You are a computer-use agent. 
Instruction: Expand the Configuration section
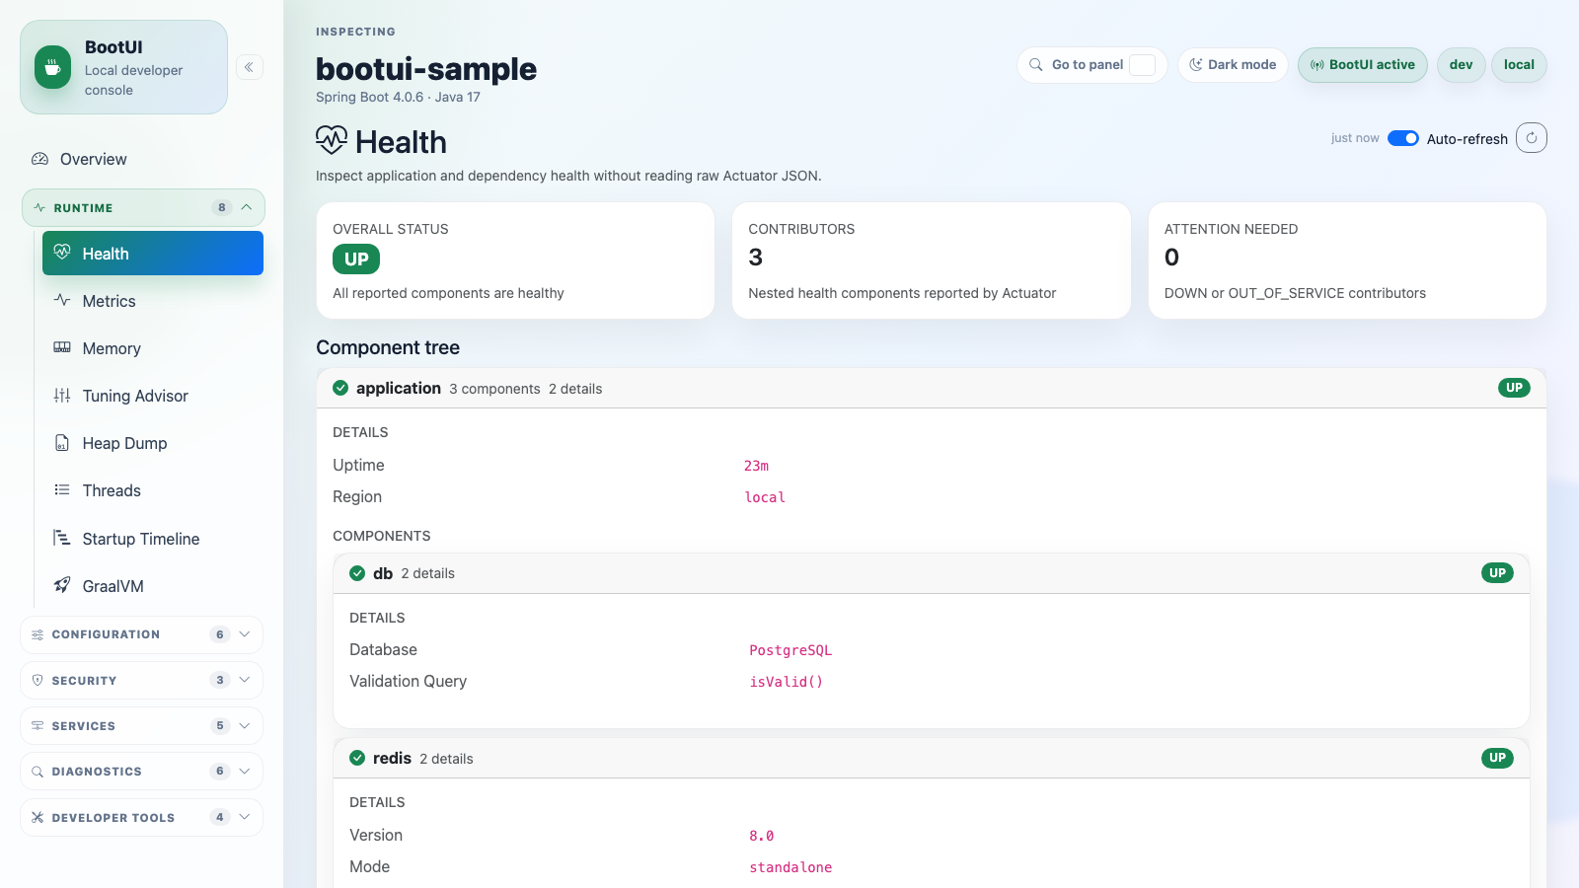[x=141, y=634]
